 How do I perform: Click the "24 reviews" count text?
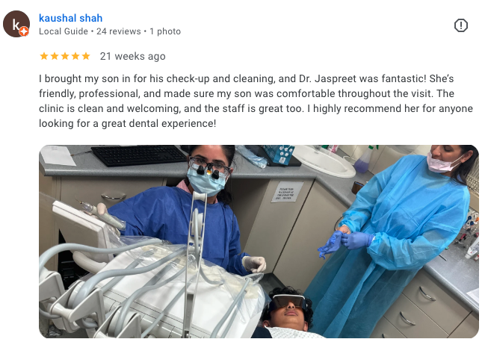[119, 31]
